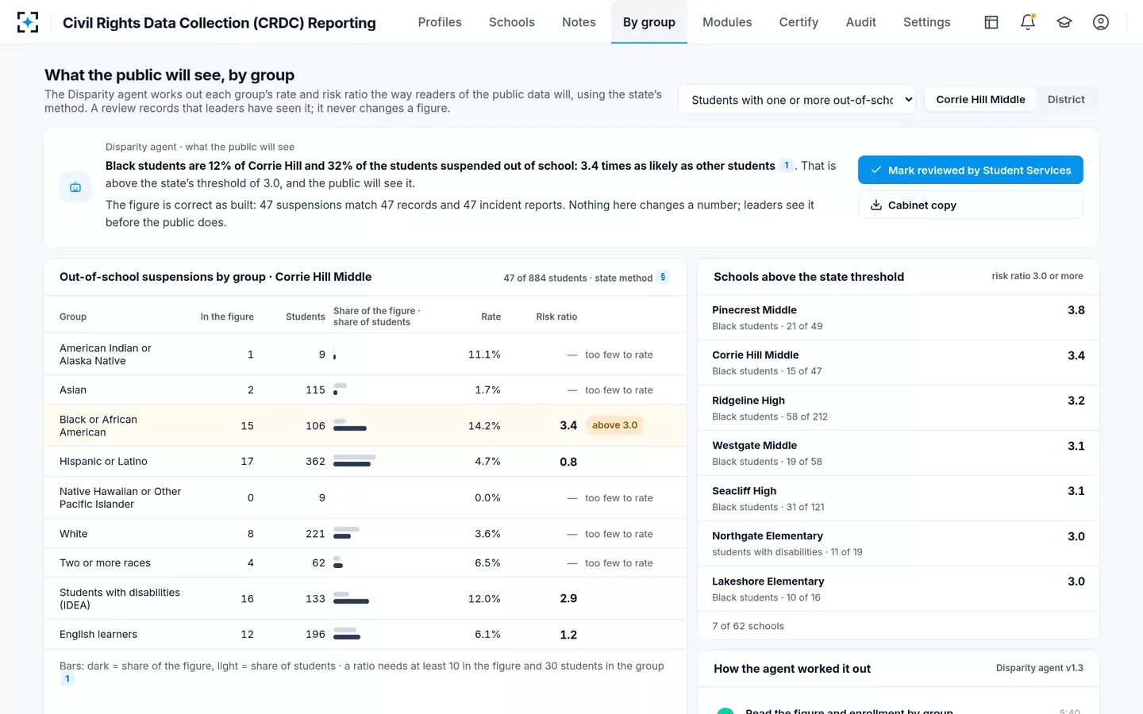1143x714 pixels.
Task: Open the Settings tab
Action: 927,22
